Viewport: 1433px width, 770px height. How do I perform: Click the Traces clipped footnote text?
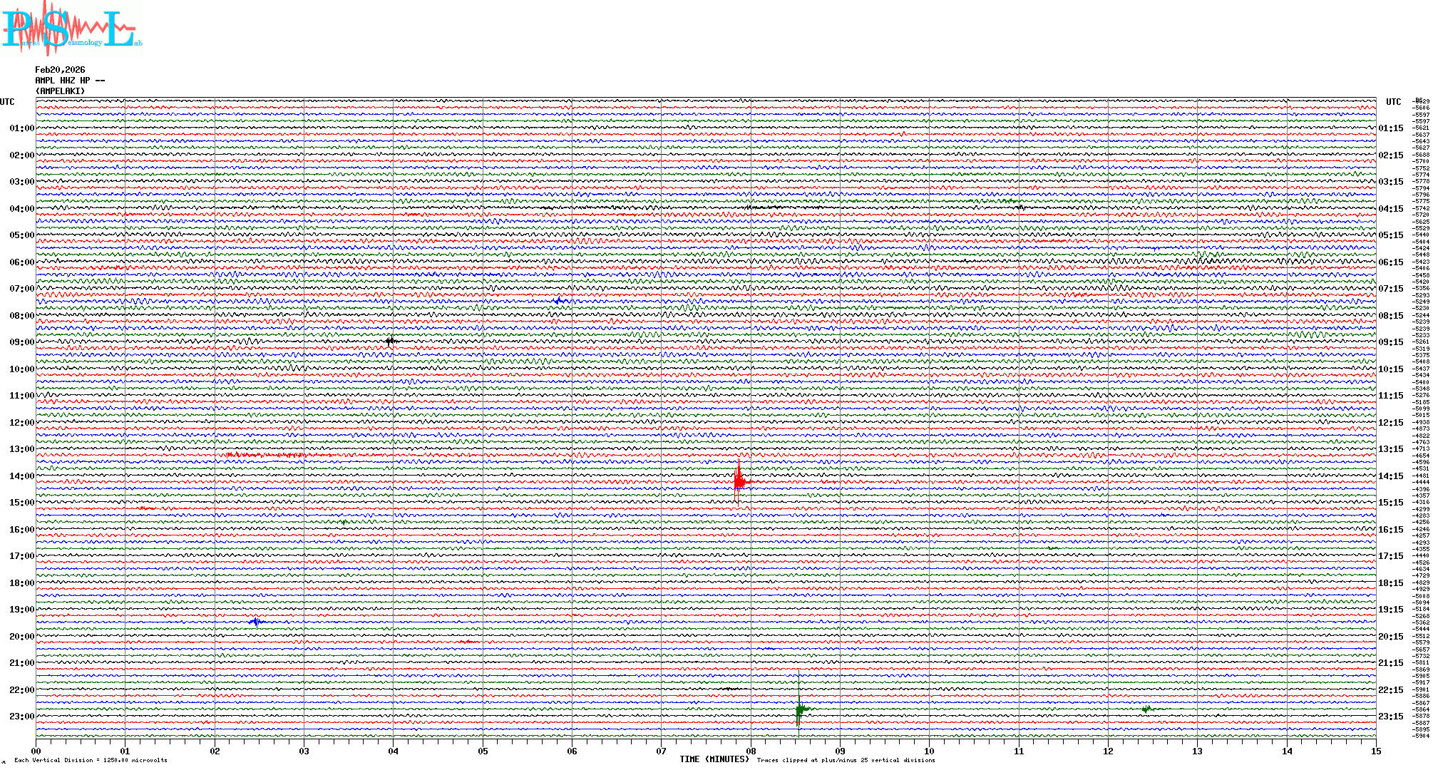coord(846,760)
